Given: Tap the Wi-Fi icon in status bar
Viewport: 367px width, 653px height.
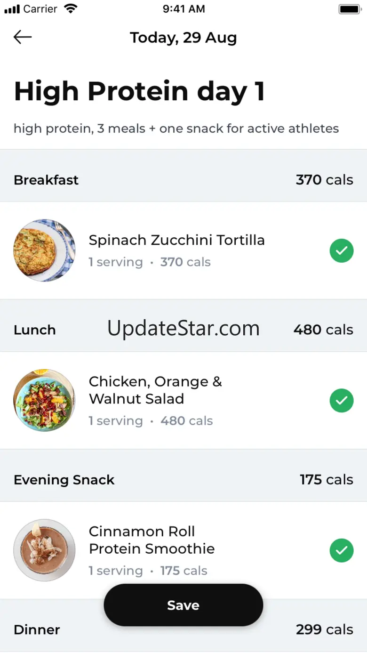Looking at the screenshot, I should [x=71, y=8].
